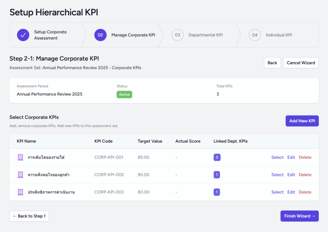Click the 02 step circle icon
The height and width of the screenshot is (232, 328).
pos(100,35)
